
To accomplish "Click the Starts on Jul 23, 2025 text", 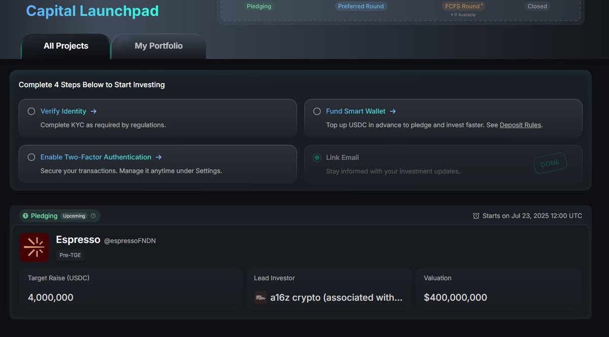I will [532, 216].
